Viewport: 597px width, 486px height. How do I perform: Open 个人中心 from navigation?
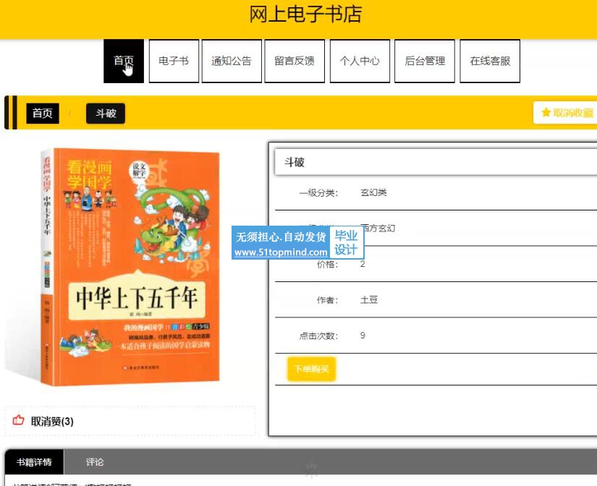pyautogui.click(x=360, y=61)
